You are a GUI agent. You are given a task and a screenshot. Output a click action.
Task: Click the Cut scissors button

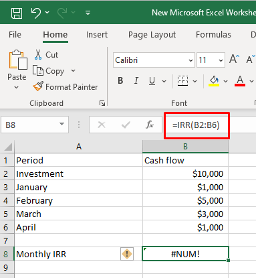click(46, 55)
